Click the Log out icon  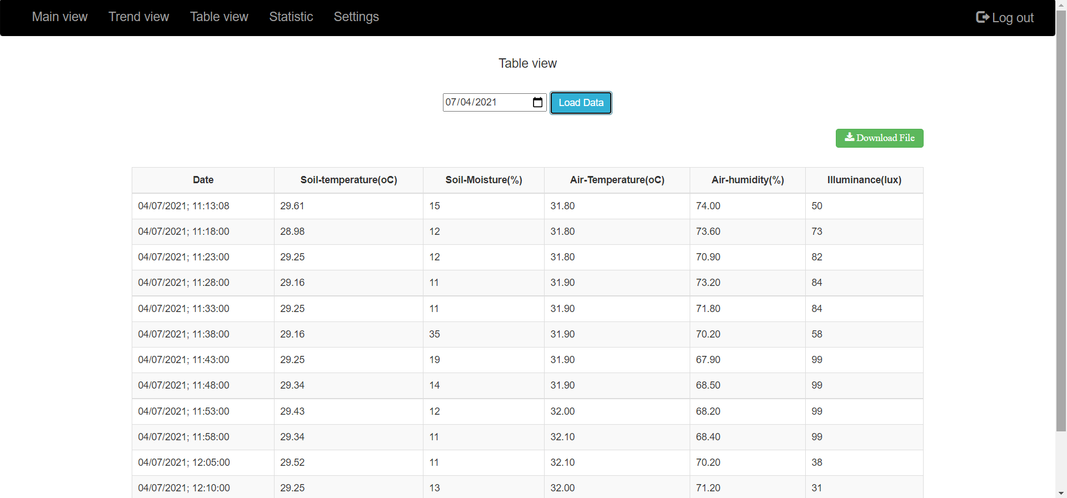(x=983, y=17)
